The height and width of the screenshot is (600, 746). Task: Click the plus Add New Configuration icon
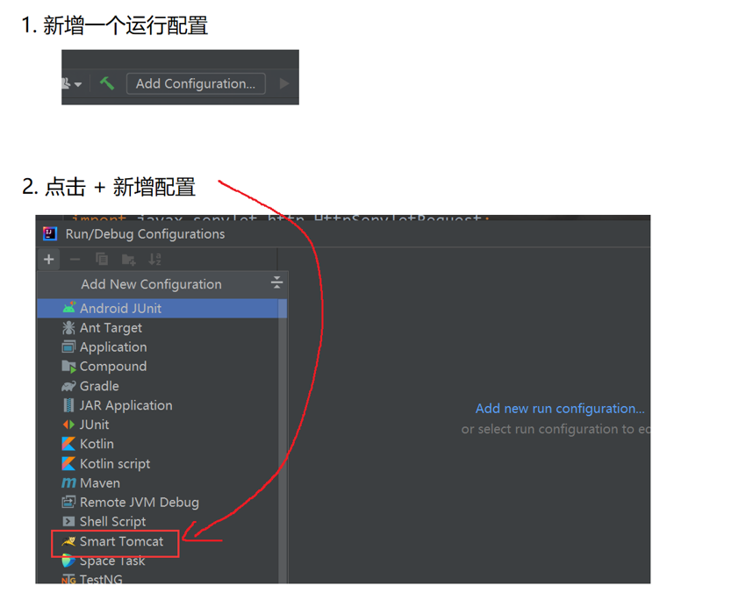(x=48, y=259)
